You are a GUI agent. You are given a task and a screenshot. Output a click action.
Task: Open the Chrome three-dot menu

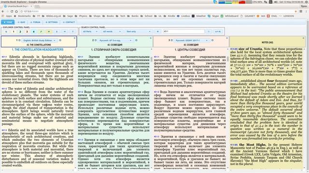coord(306,12)
